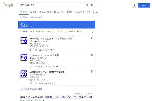Open the Google apps grid
Viewport: 152px width, 101px height.
134,5
